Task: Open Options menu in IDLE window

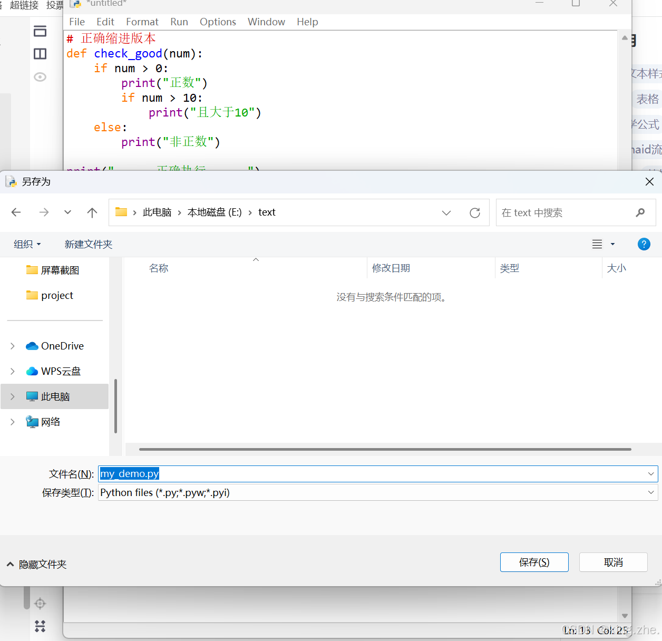Action: tap(218, 22)
